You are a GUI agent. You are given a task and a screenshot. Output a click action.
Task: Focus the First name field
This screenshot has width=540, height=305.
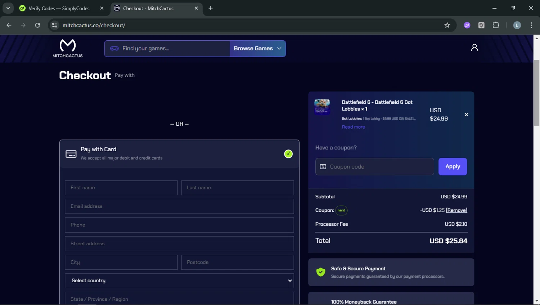(x=121, y=188)
